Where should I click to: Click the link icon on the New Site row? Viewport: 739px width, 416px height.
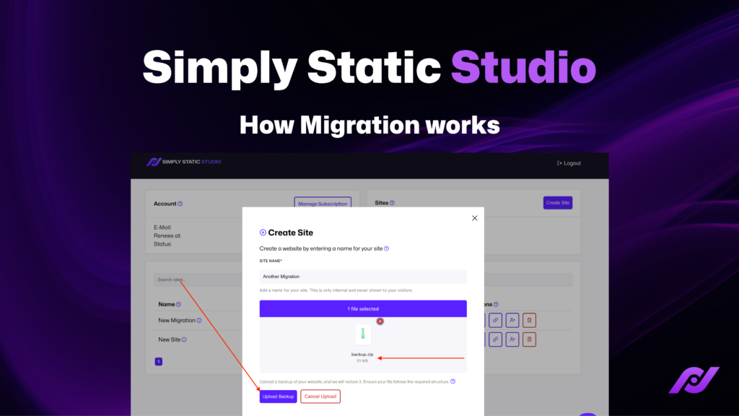(x=496, y=339)
